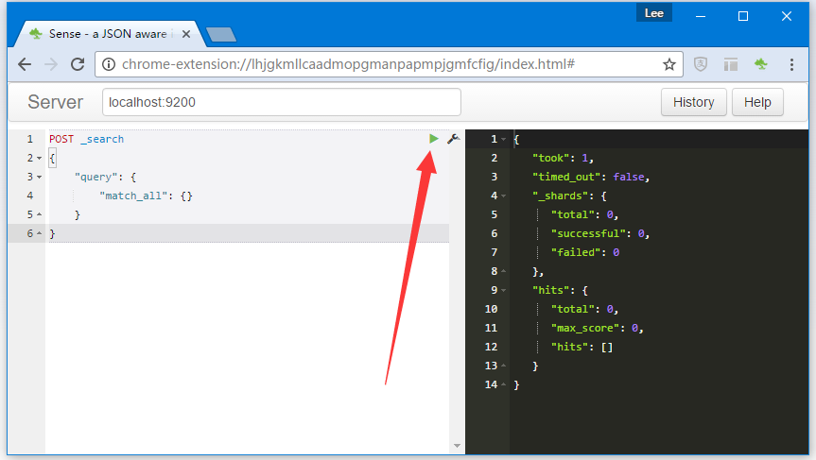816x460 pixels.
Task: Select the Sense browser tab
Action: [106, 33]
